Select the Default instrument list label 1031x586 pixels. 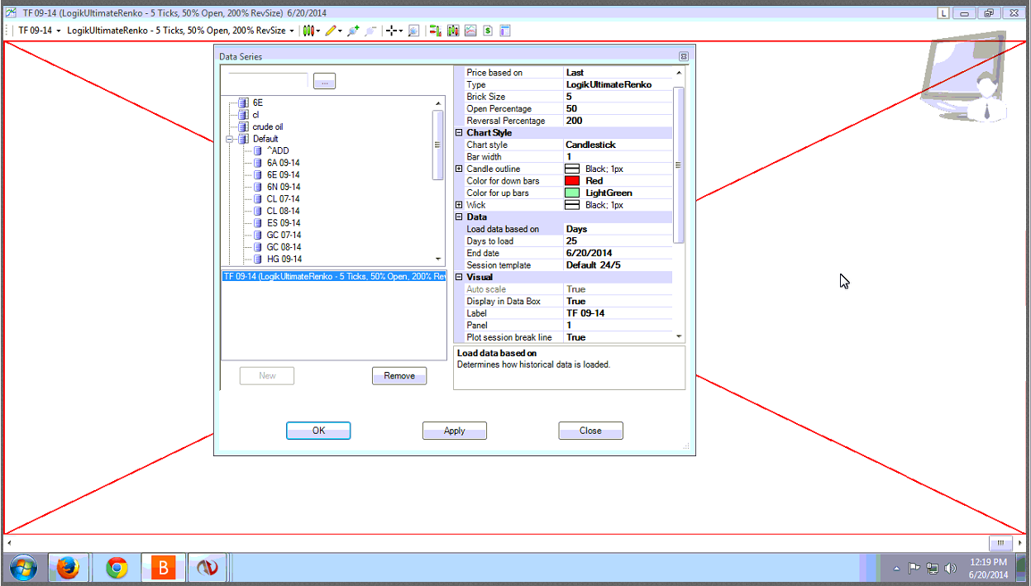[x=265, y=139]
